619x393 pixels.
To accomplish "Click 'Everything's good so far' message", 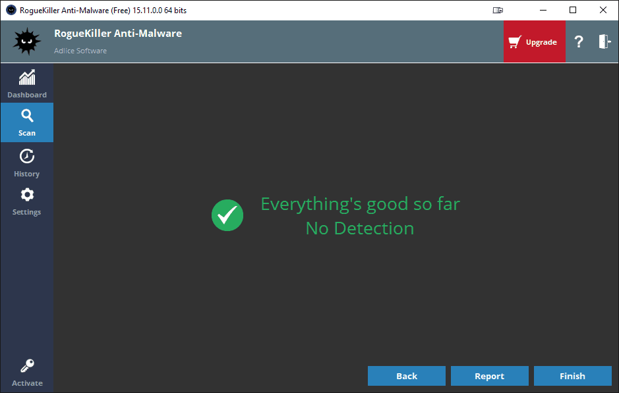I will tap(361, 204).
